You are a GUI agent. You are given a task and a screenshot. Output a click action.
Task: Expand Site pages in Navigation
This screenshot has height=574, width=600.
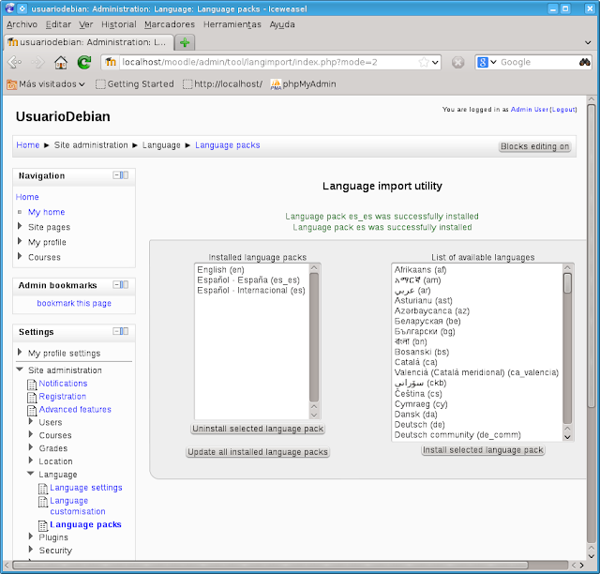(x=20, y=226)
